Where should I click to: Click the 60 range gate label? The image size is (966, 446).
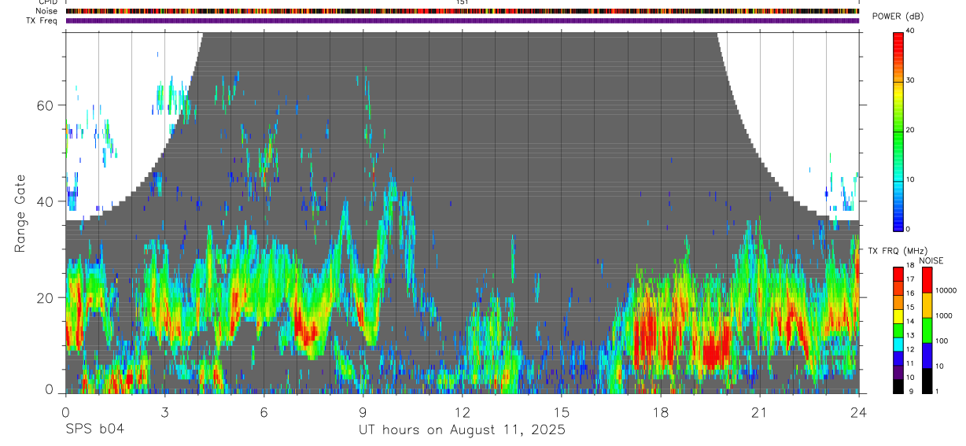point(47,105)
